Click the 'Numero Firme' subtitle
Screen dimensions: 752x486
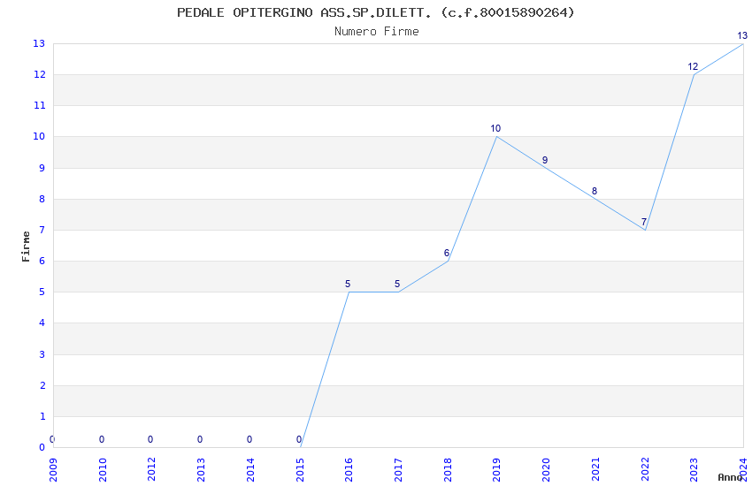click(x=376, y=32)
